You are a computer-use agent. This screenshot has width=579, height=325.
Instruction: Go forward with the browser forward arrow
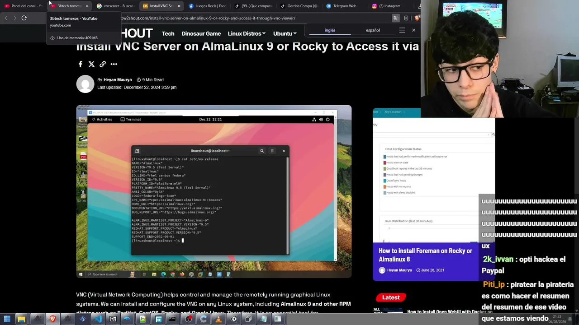click(15, 18)
